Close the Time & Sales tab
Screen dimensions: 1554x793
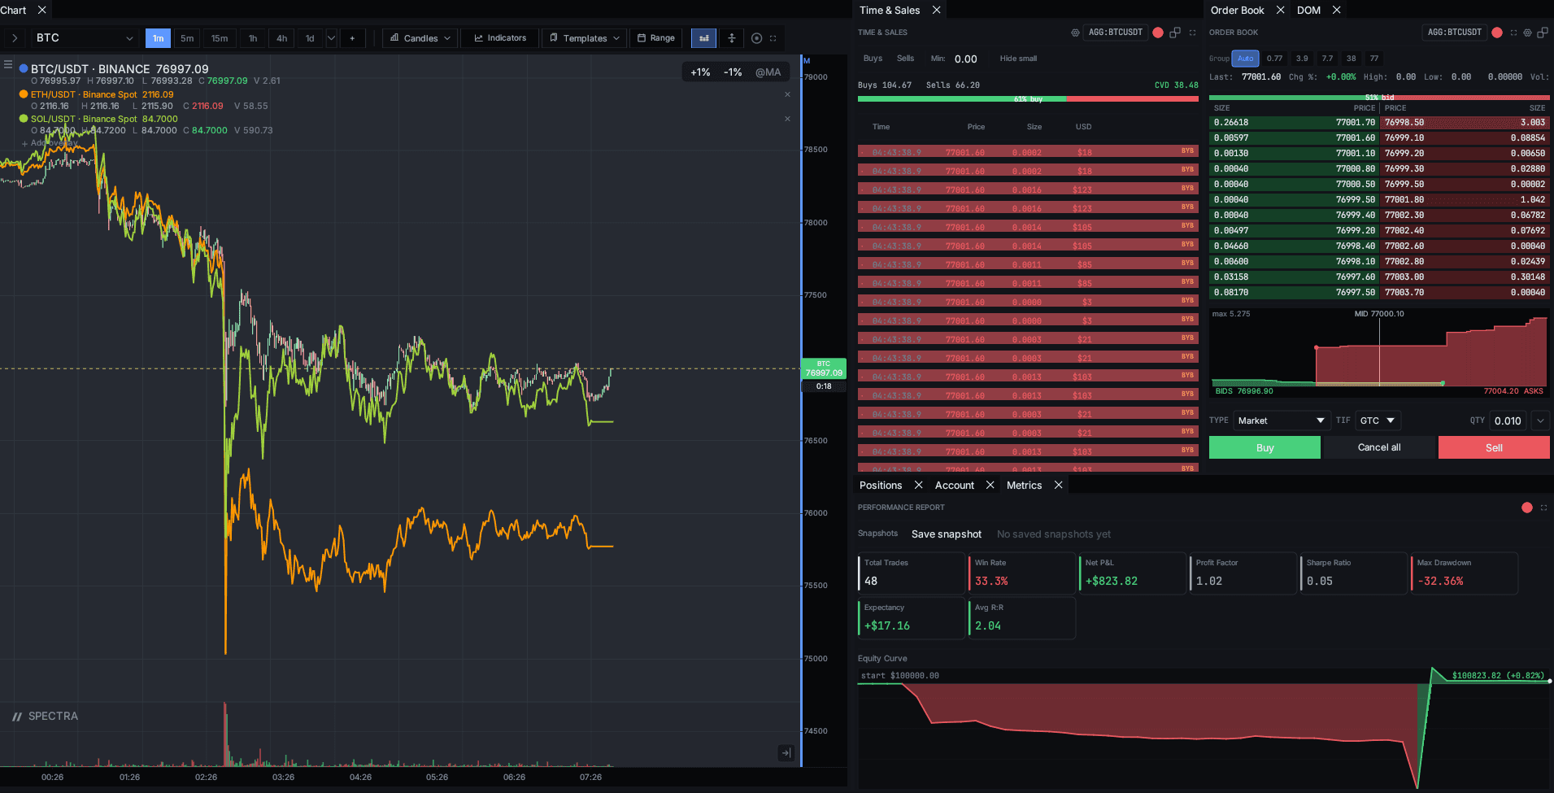tap(936, 10)
